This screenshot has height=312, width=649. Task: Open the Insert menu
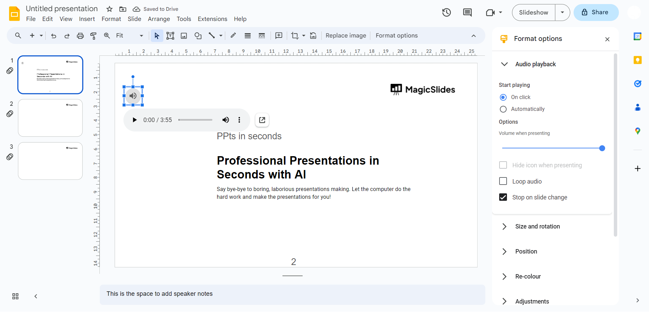click(87, 19)
